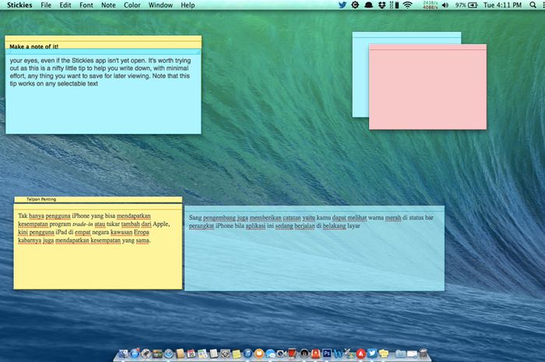Click the 'Telpon Penting' yellow note title bar

pos(97,199)
